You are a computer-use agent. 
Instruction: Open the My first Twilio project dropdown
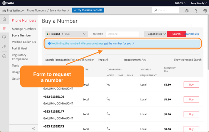pyautogui.click(x=13, y=10)
